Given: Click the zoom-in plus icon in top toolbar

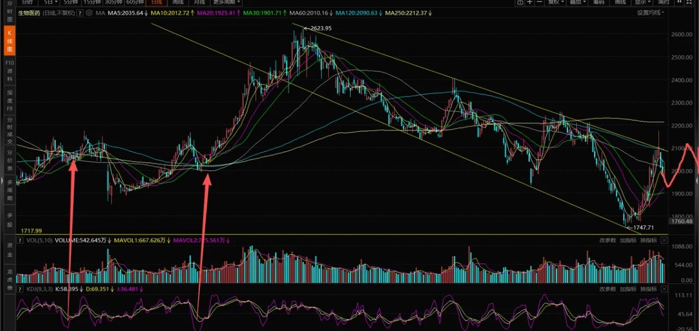Looking at the screenshot, I should [x=530, y=2].
